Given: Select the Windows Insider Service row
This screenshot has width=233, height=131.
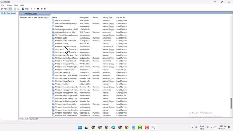Looking at the screenshot, I should [90, 81].
